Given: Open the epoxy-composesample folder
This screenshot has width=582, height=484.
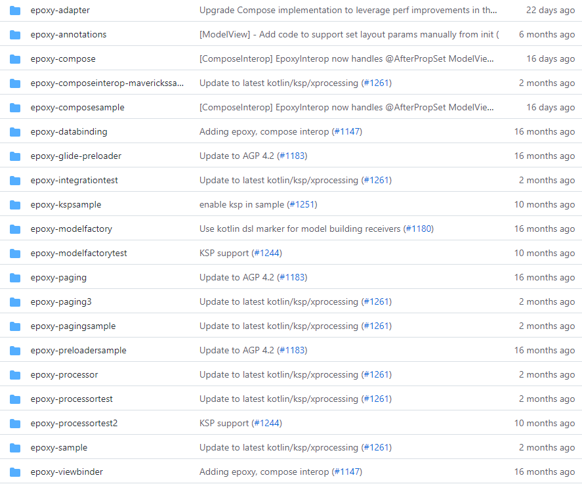Looking at the screenshot, I should pyautogui.click(x=77, y=108).
